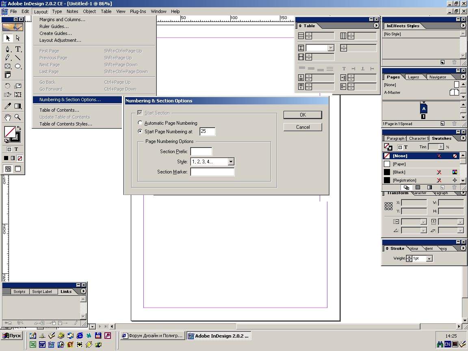Open the Style numbering dropdown
Viewport: 468px width, 351px height.
point(231,162)
